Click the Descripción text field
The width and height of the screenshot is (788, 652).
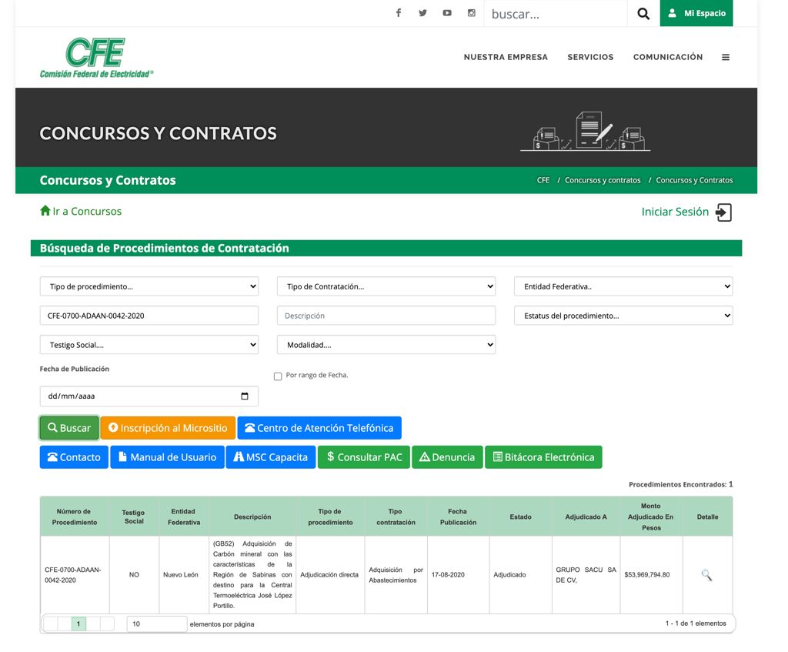pyautogui.click(x=386, y=316)
